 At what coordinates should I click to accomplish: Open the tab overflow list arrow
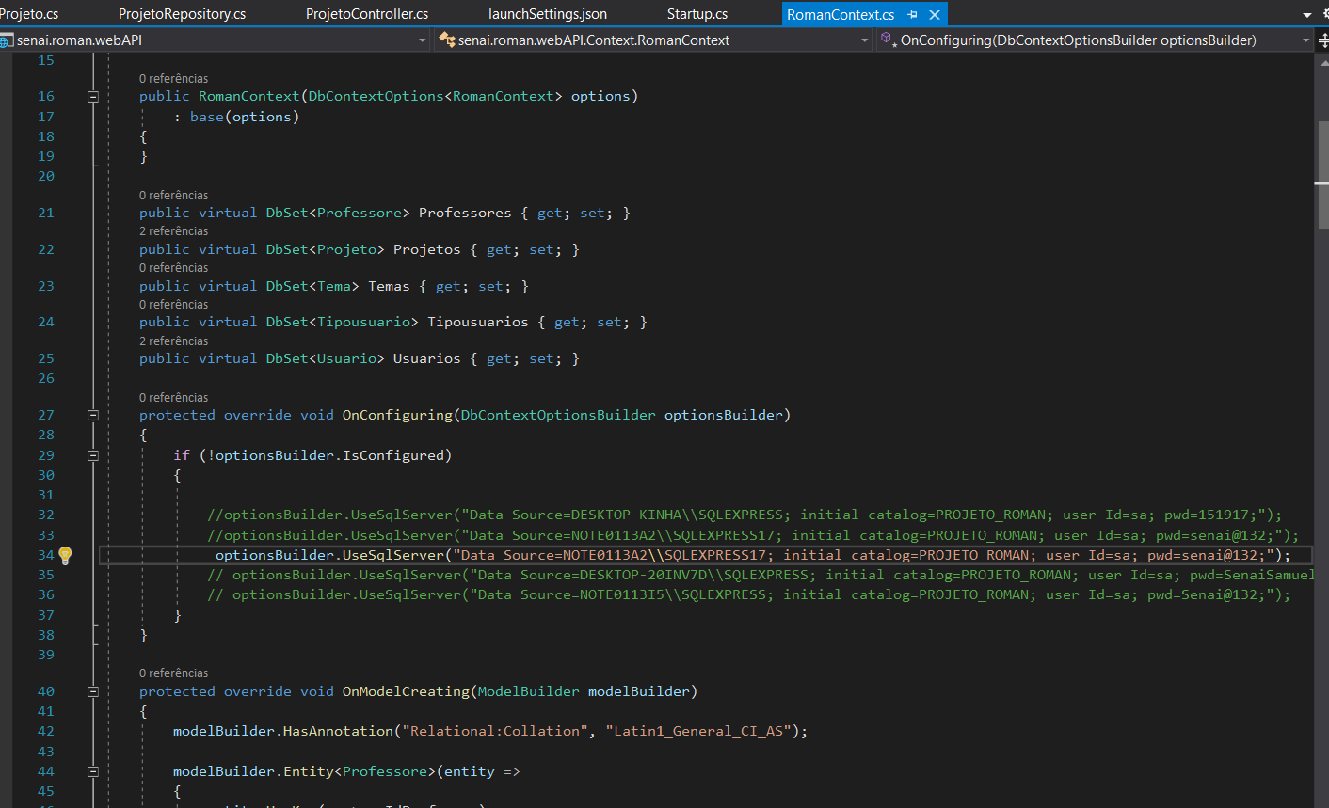click(x=1306, y=15)
